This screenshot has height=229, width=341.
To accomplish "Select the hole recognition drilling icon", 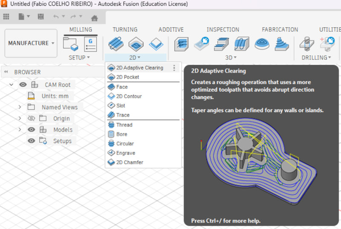I will tap(327, 44).
